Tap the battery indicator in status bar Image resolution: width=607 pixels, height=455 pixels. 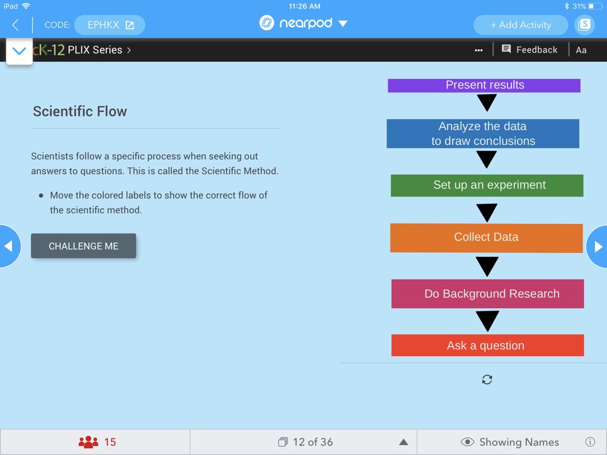click(x=595, y=6)
